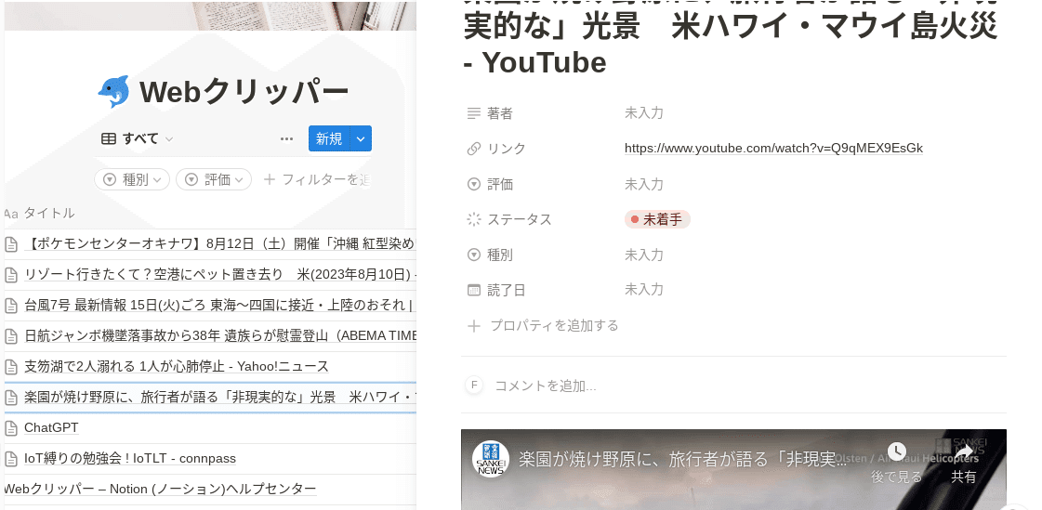The width and height of the screenshot is (1042, 510).
Task: Click the 読了日 property label
Action: click(507, 290)
